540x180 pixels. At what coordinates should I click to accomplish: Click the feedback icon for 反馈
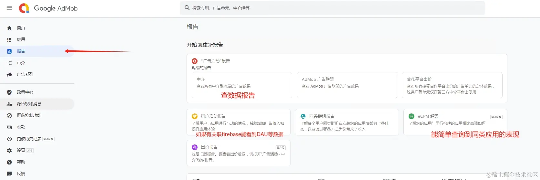pyautogui.click(x=9, y=174)
